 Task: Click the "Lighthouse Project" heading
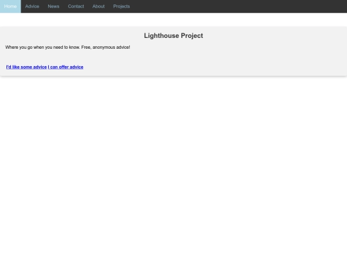(173, 36)
